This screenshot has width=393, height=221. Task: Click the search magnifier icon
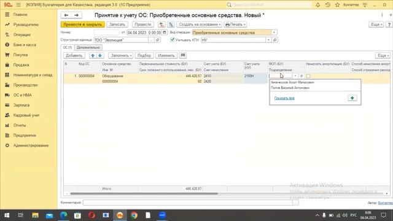point(229,5)
